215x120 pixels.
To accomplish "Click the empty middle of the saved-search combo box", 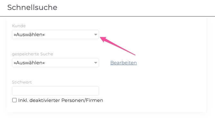I will [69, 63].
